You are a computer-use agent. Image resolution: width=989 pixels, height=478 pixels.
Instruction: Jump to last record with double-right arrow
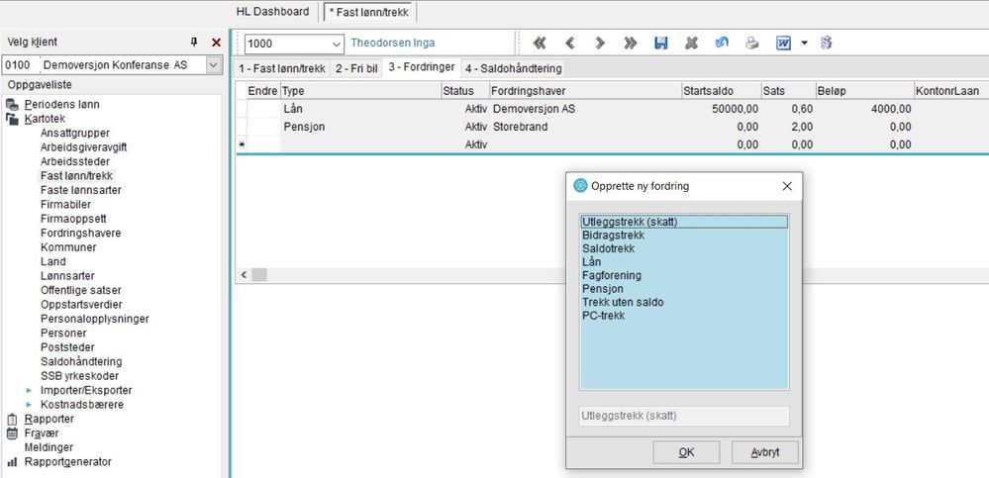point(630,43)
